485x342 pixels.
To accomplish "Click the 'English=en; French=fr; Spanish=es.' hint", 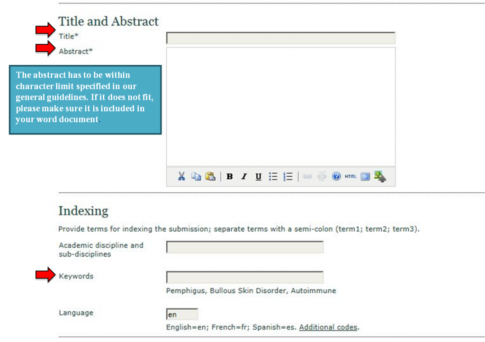I will [x=231, y=327].
